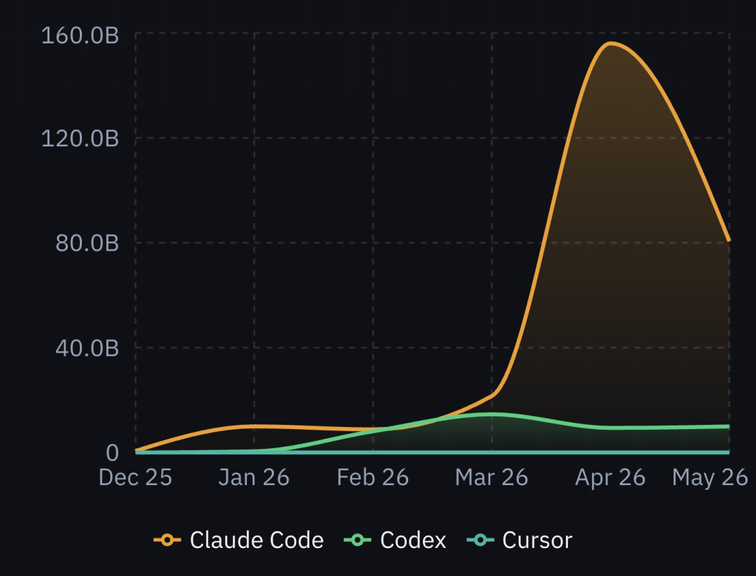Click the Jan 26 x-axis label
Image resolution: width=756 pixels, height=576 pixels.
pos(254,478)
